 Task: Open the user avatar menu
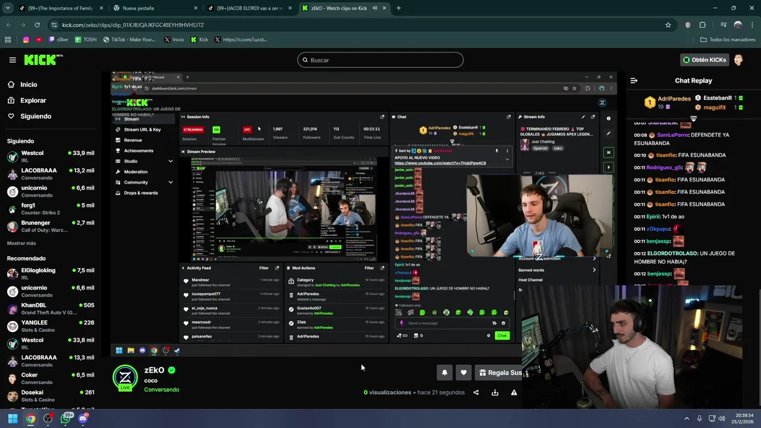[x=738, y=60]
